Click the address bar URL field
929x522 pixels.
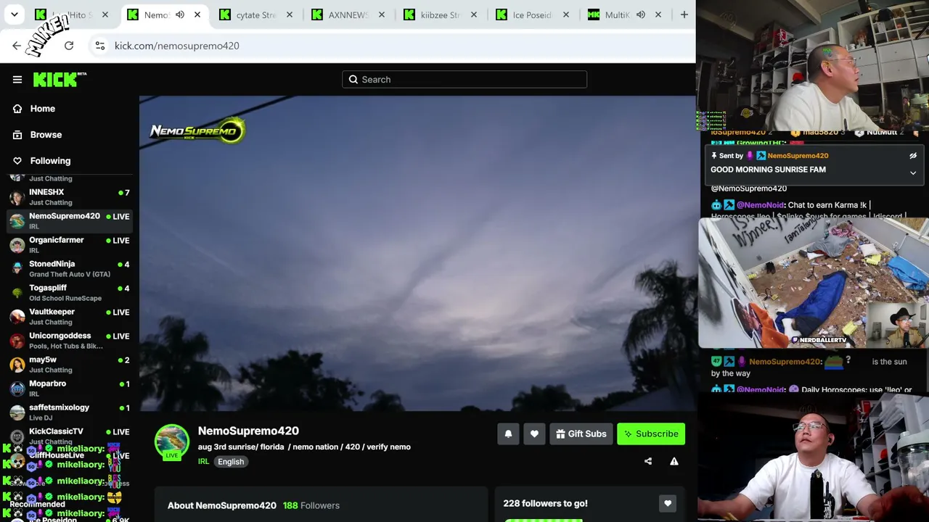392,46
